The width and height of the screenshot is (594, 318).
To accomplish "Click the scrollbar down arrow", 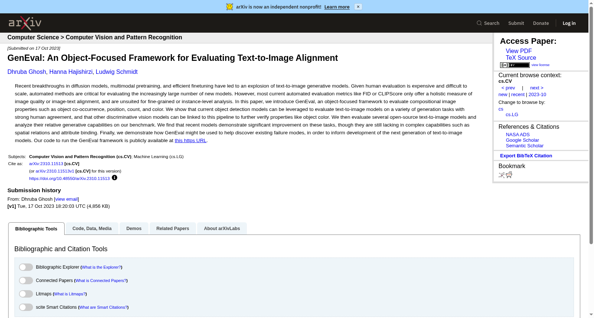I will point(591,315).
